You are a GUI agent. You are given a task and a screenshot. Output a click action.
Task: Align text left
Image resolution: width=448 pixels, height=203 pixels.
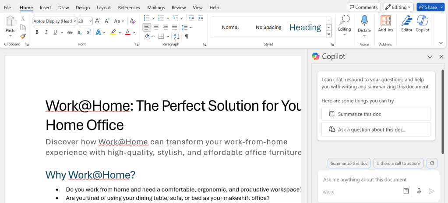pyautogui.click(x=147, y=27)
